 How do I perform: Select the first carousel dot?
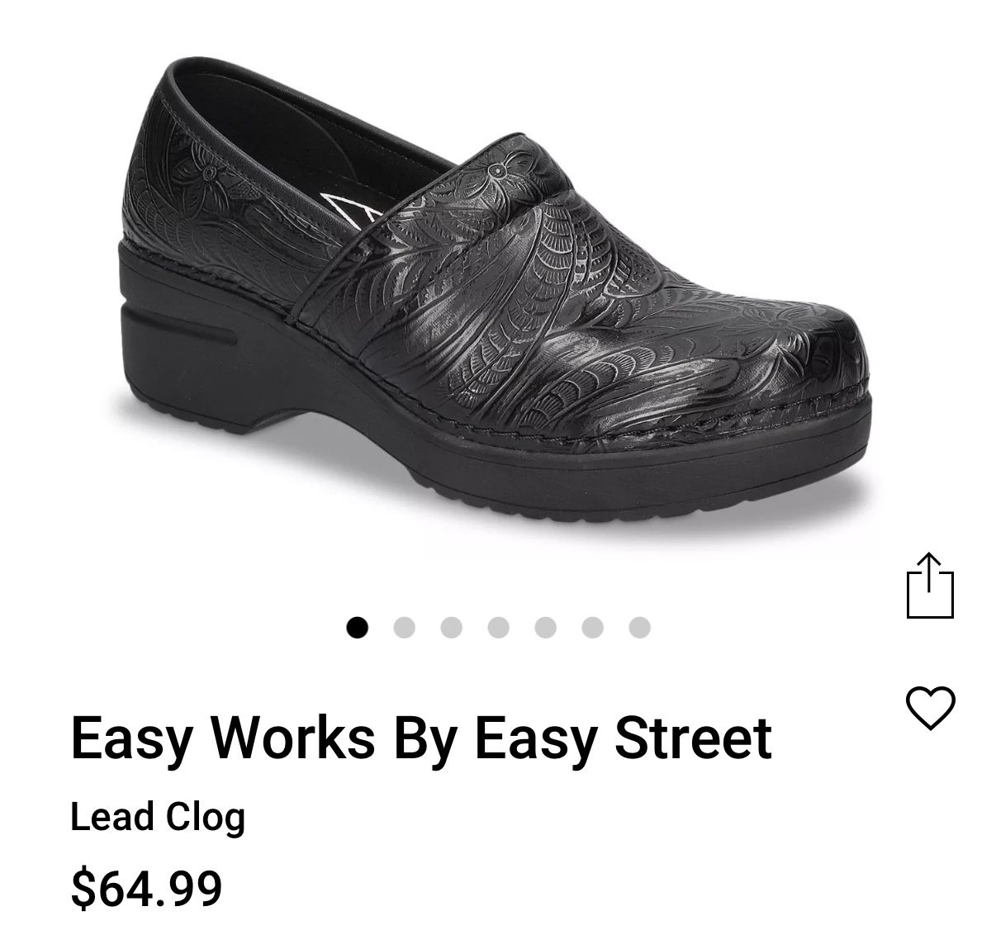357,628
